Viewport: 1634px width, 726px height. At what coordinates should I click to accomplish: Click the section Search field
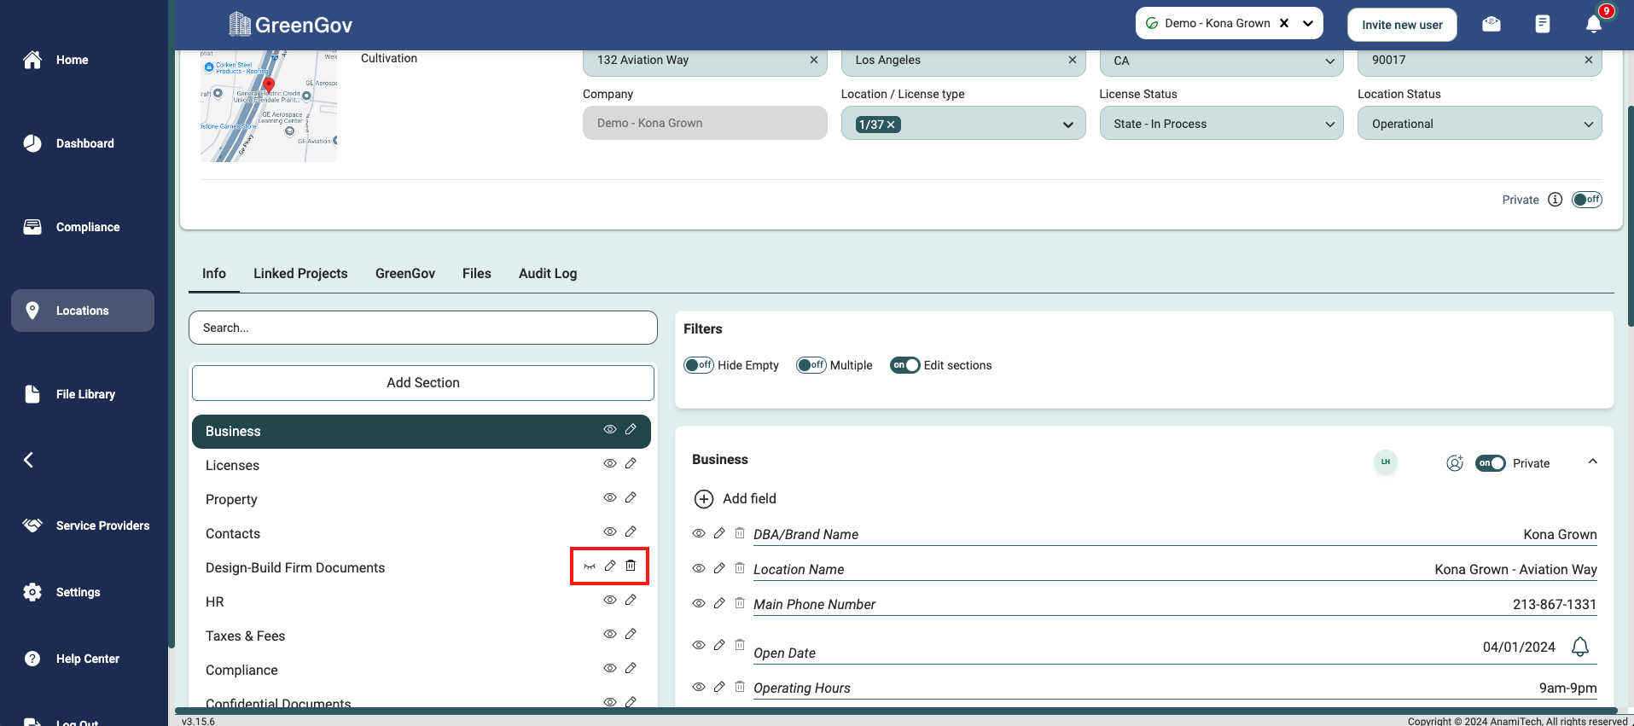[423, 328]
